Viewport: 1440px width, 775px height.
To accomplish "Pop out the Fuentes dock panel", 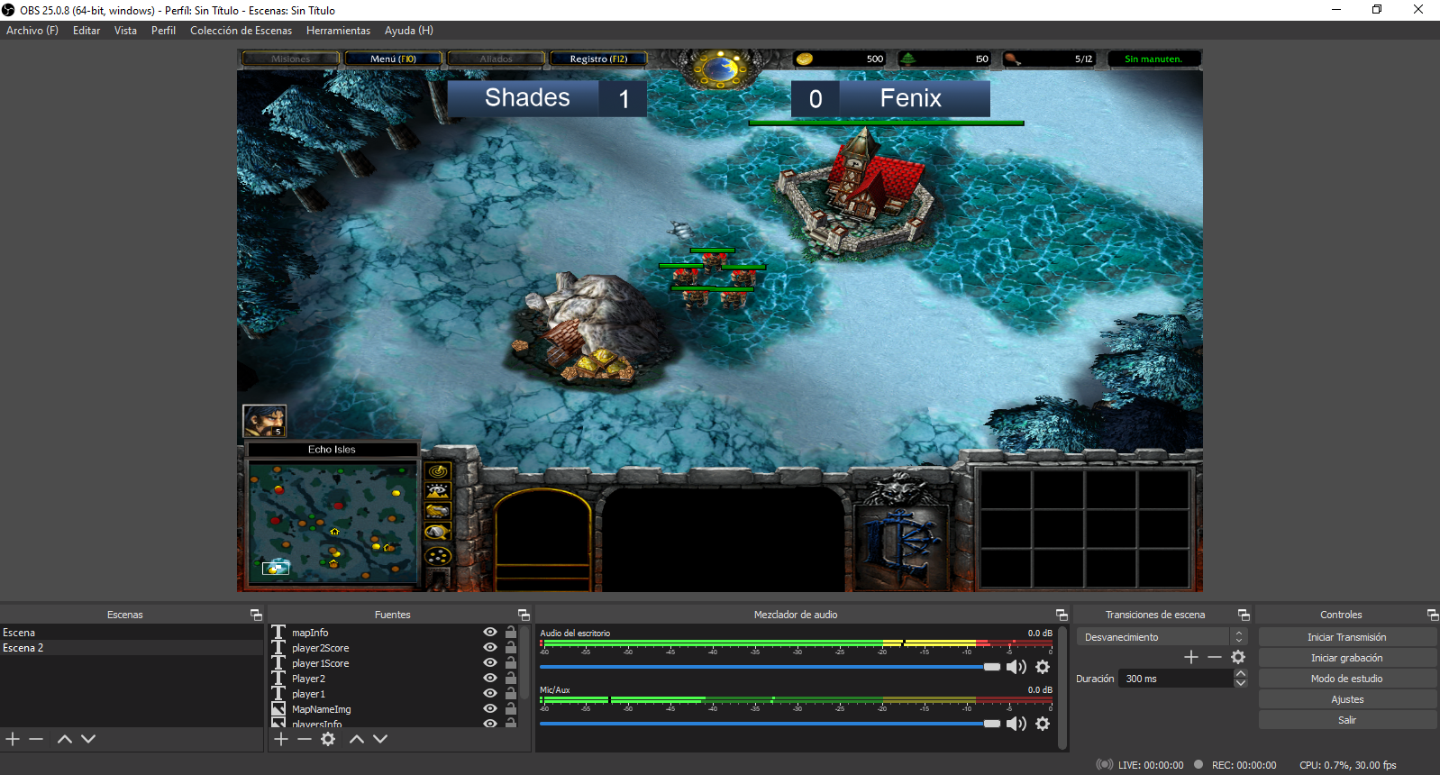I will click(524, 615).
